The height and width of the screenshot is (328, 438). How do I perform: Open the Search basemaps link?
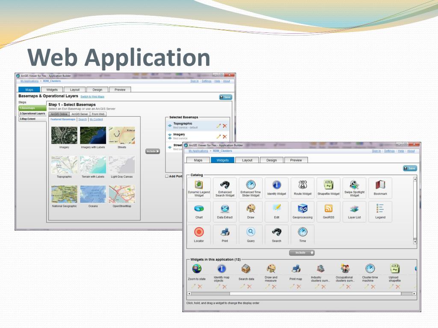pos(83,119)
